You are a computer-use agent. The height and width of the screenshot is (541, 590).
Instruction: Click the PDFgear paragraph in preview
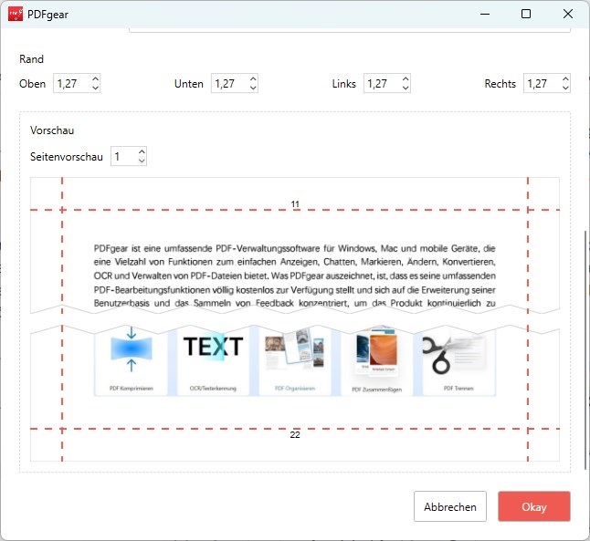click(295, 276)
